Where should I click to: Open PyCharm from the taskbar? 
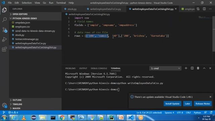click(x=112, y=118)
